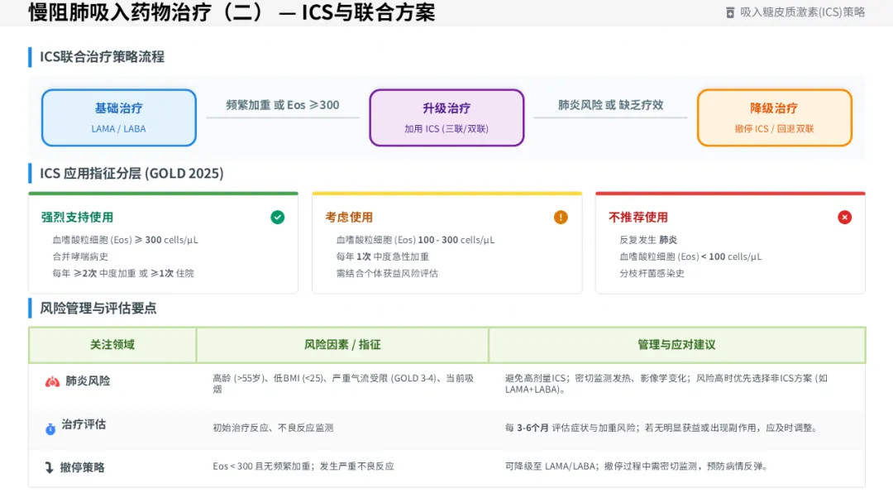Click the 风险管理与评估要点 section heading
This screenshot has height=503, width=893.
pyautogui.click(x=98, y=309)
